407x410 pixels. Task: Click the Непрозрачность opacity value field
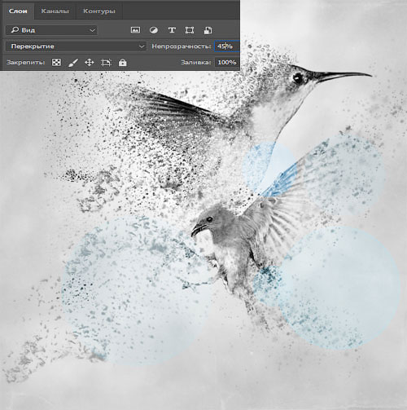227,46
